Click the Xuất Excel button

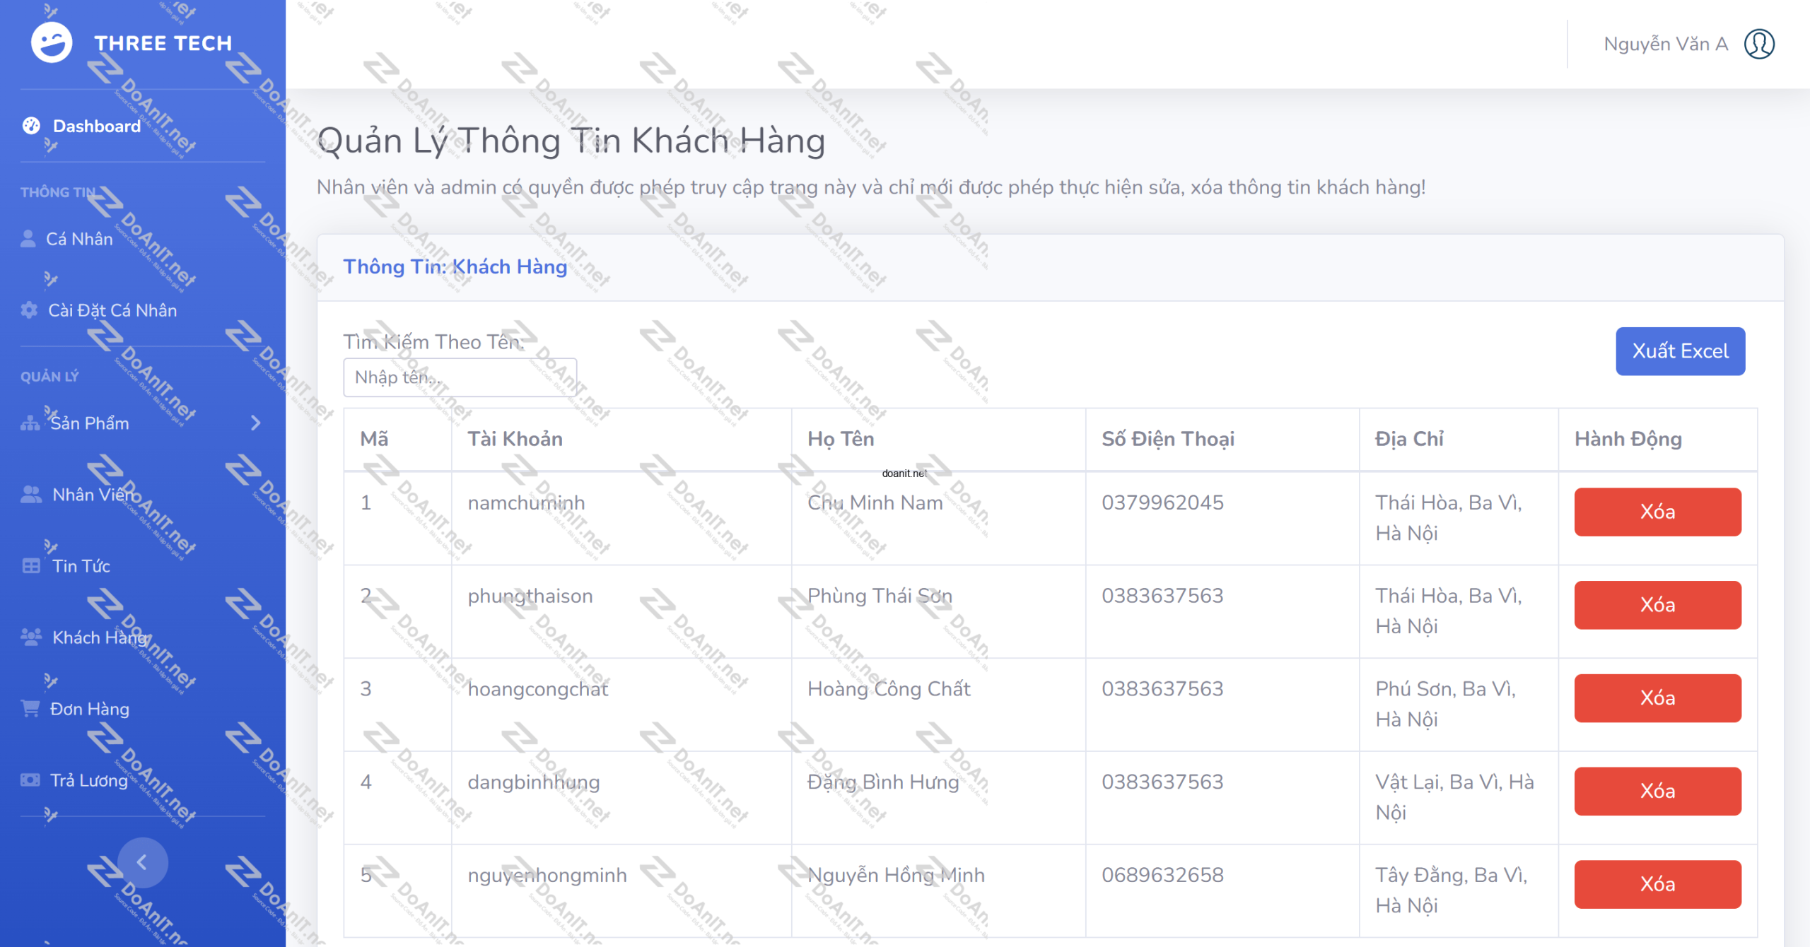pyautogui.click(x=1680, y=351)
